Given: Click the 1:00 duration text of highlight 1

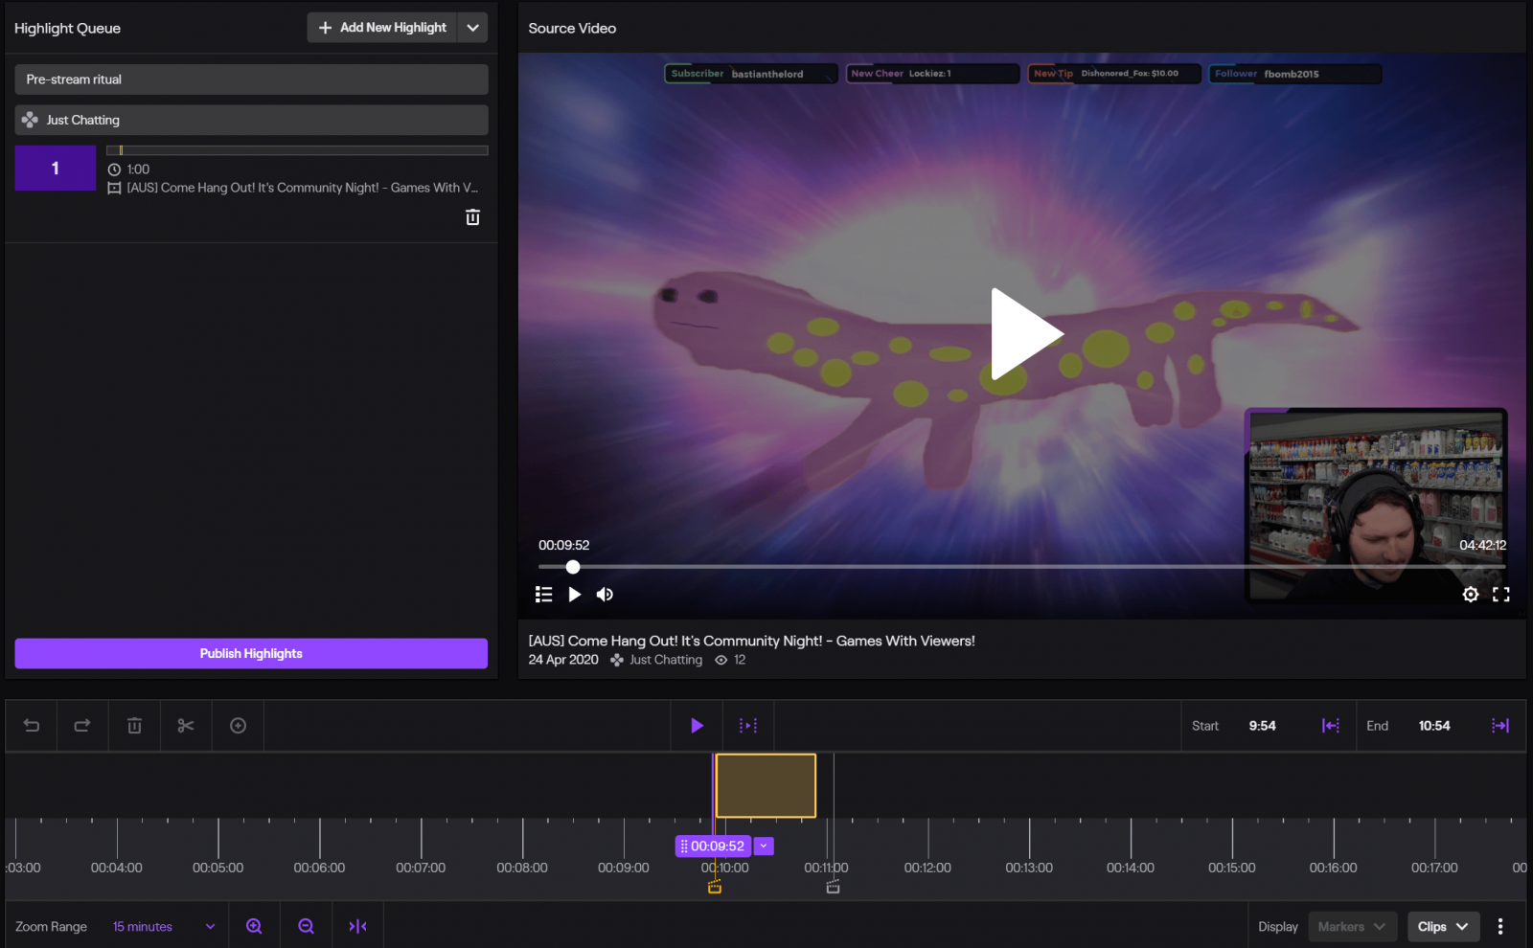Looking at the screenshot, I should click(x=138, y=169).
